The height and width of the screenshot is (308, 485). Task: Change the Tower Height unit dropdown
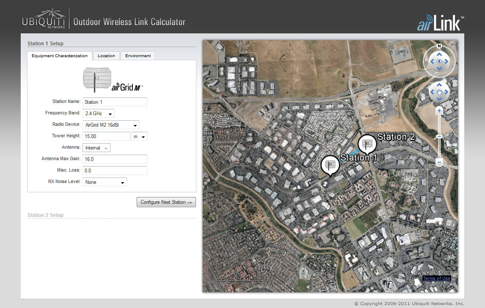point(139,136)
